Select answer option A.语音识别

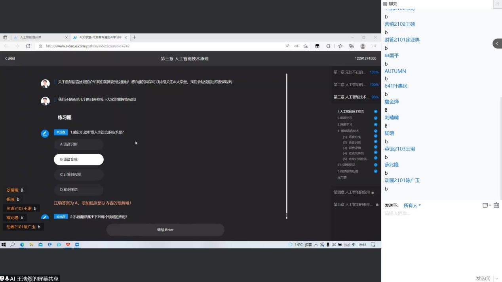(x=78, y=144)
